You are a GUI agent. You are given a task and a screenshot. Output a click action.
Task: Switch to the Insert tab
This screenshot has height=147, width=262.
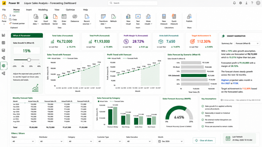(x=29, y=10)
